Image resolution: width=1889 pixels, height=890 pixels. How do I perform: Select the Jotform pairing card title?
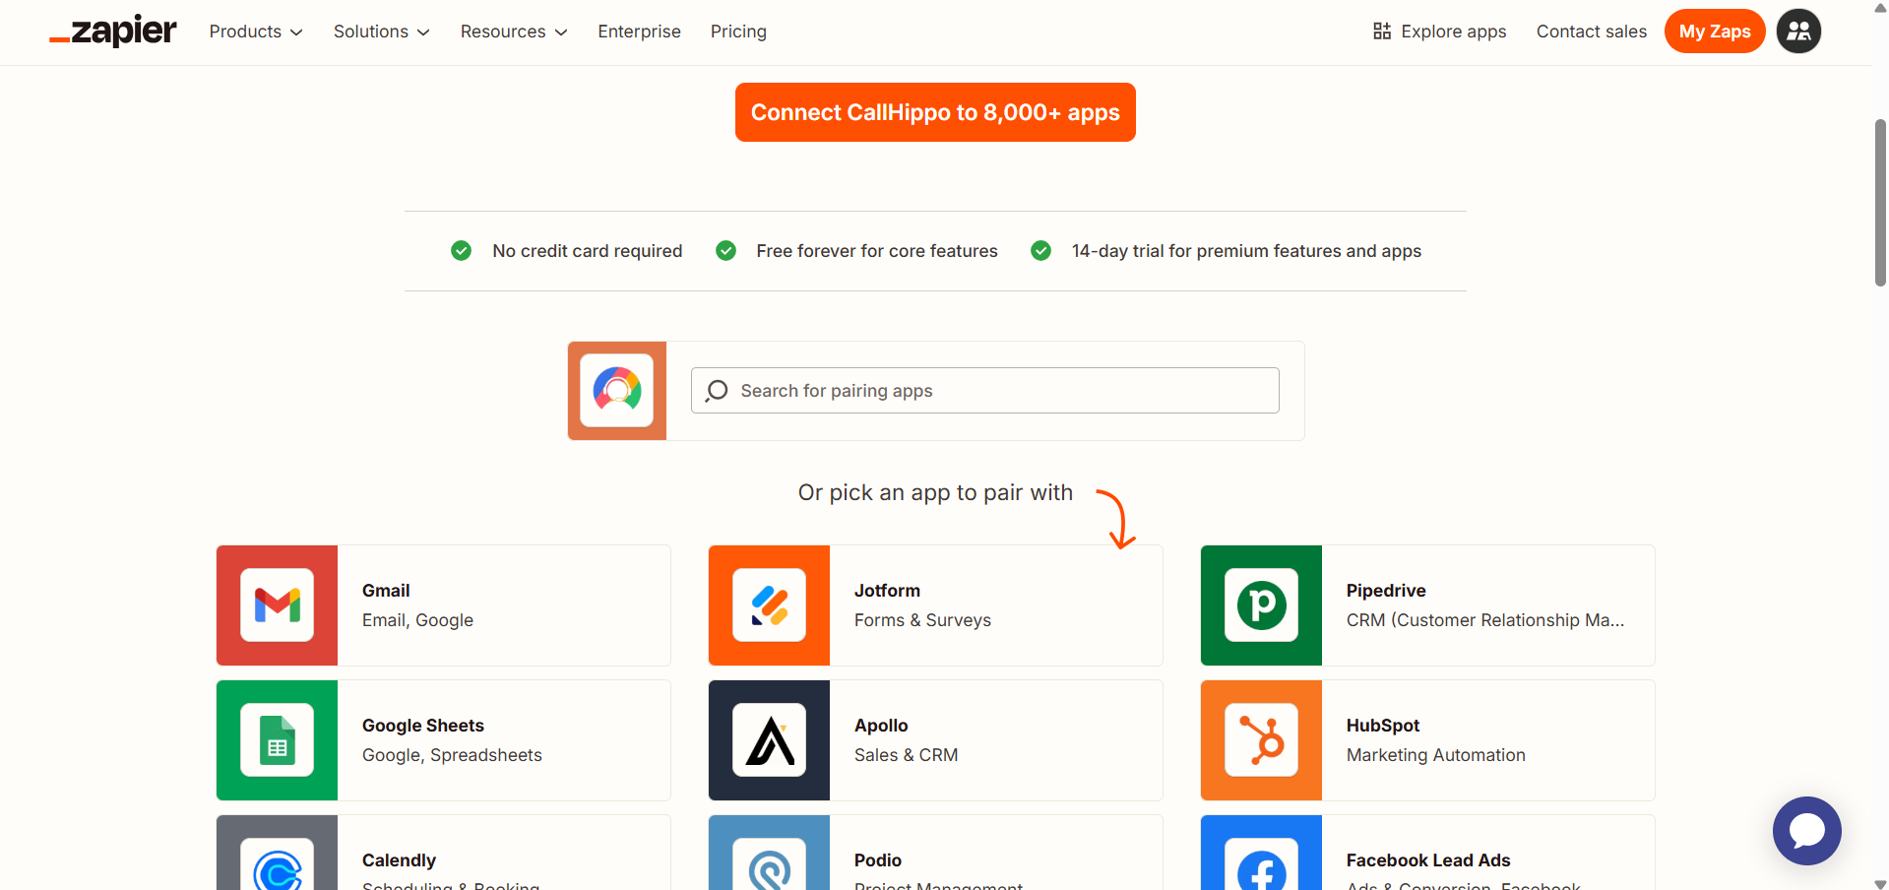[887, 591]
